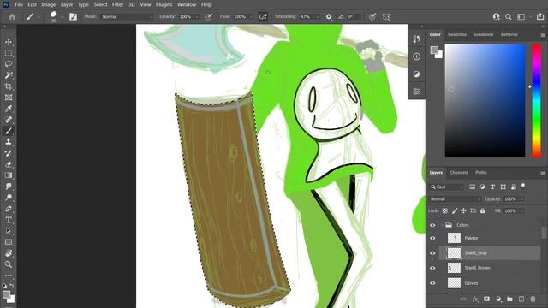
Task: Hide the Shield_Brown layer
Action: pyautogui.click(x=432, y=268)
